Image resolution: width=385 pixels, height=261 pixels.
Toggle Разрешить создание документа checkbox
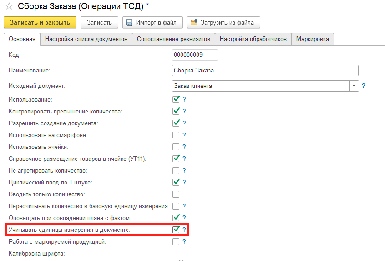pyautogui.click(x=176, y=123)
